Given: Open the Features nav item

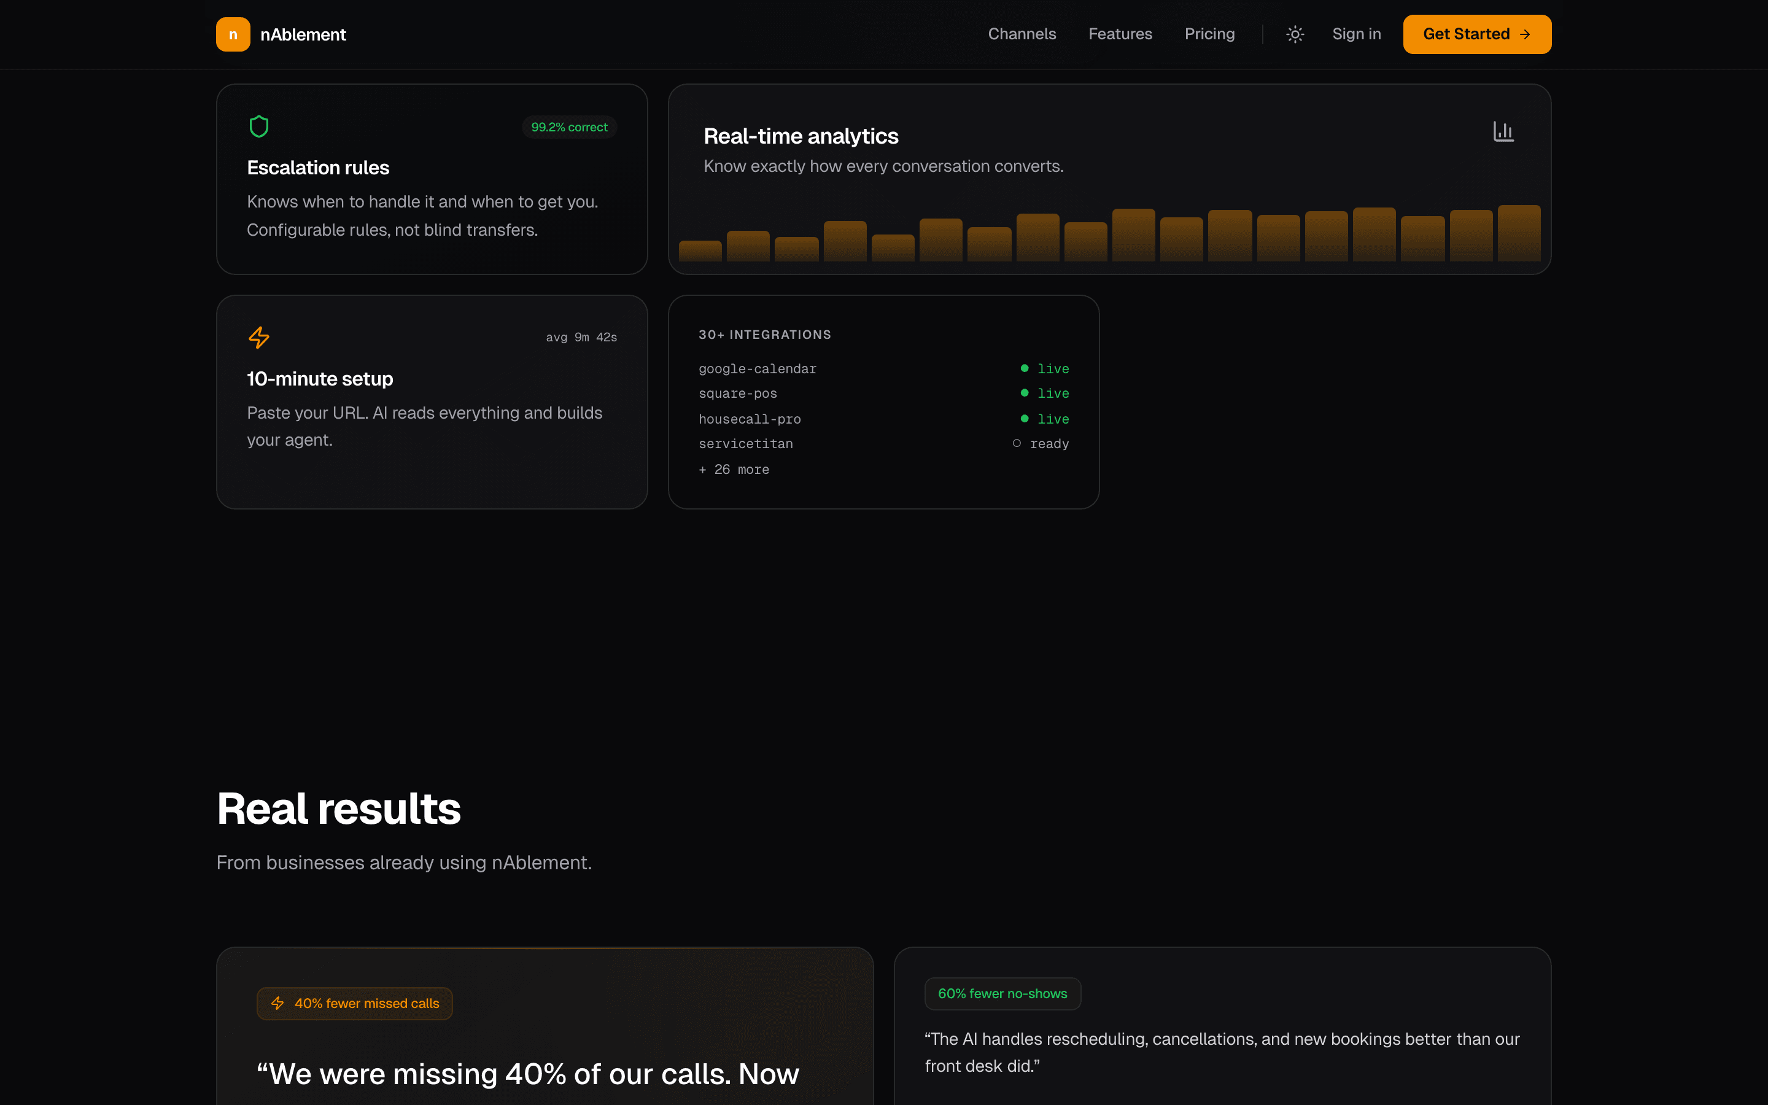Looking at the screenshot, I should pyautogui.click(x=1120, y=34).
